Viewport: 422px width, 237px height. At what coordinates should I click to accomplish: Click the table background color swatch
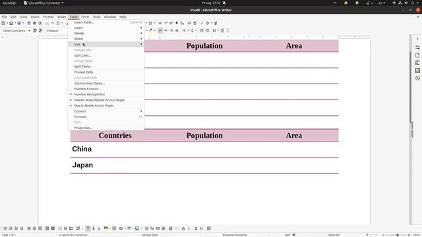point(106,228)
